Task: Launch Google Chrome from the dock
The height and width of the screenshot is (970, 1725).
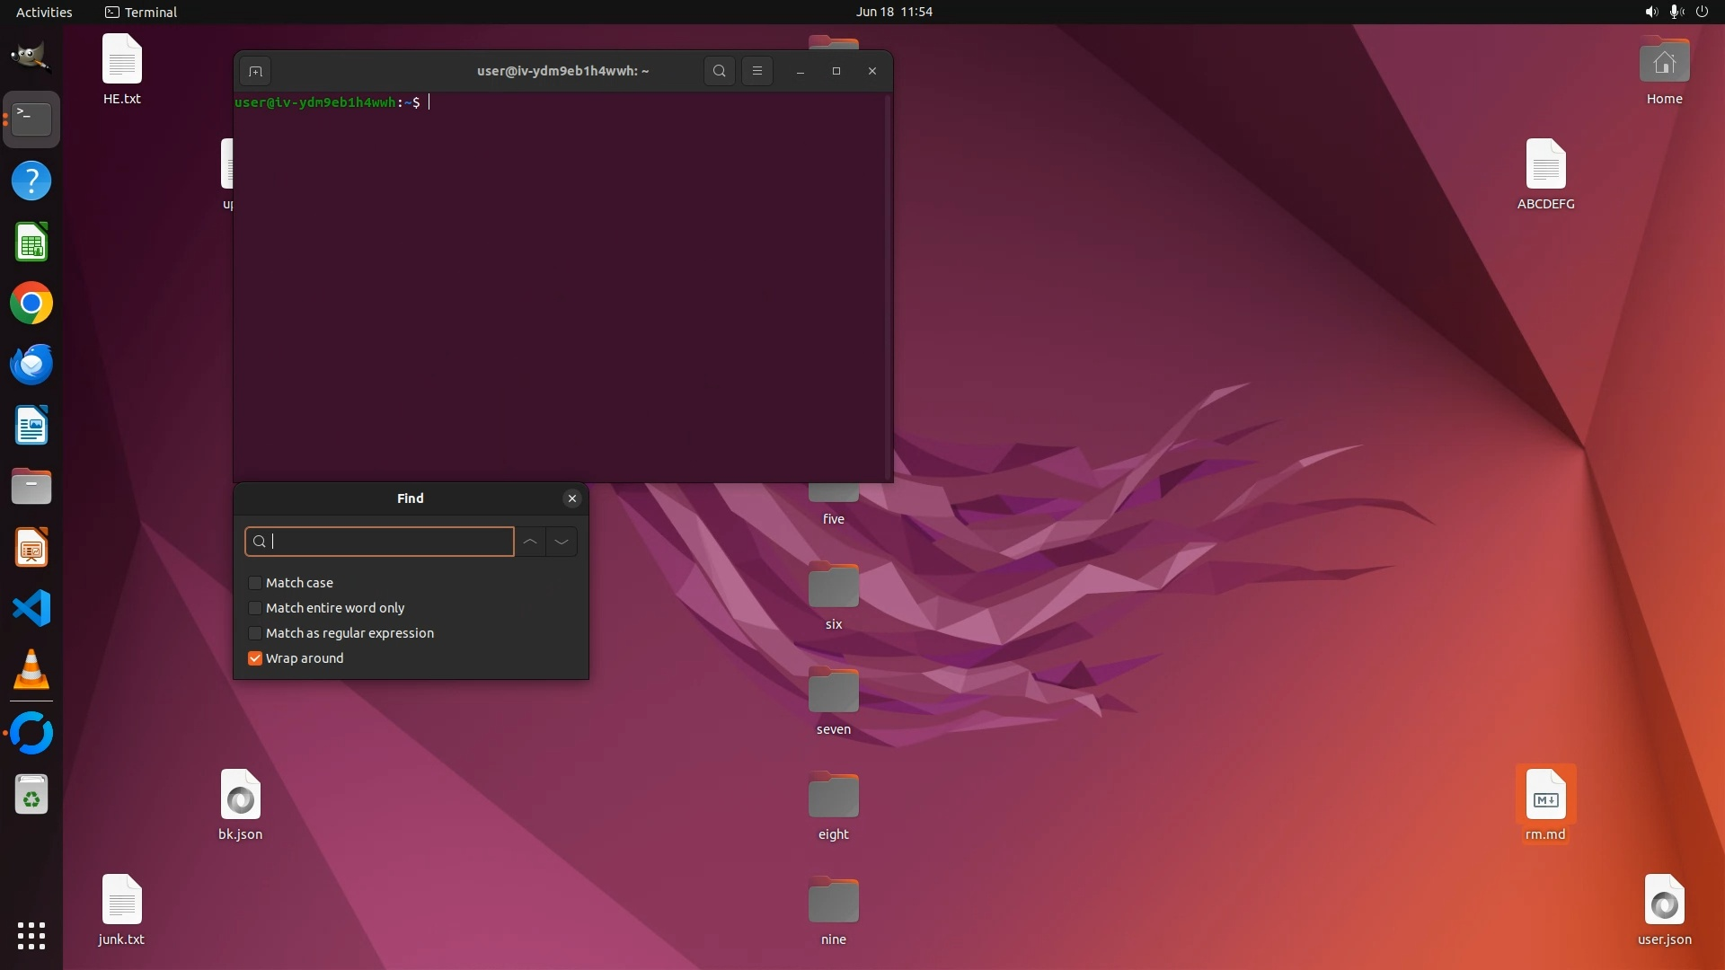Action: (x=31, y=304)
